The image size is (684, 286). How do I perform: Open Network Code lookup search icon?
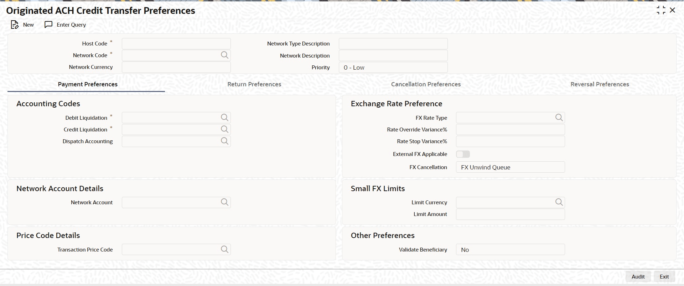(224, 55)
